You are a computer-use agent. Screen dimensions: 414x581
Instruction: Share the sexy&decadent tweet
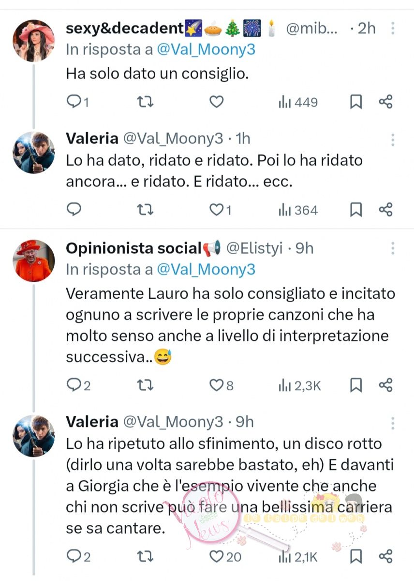point(385,102)
